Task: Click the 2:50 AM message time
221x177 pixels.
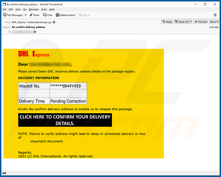Action: pos(214,27)
